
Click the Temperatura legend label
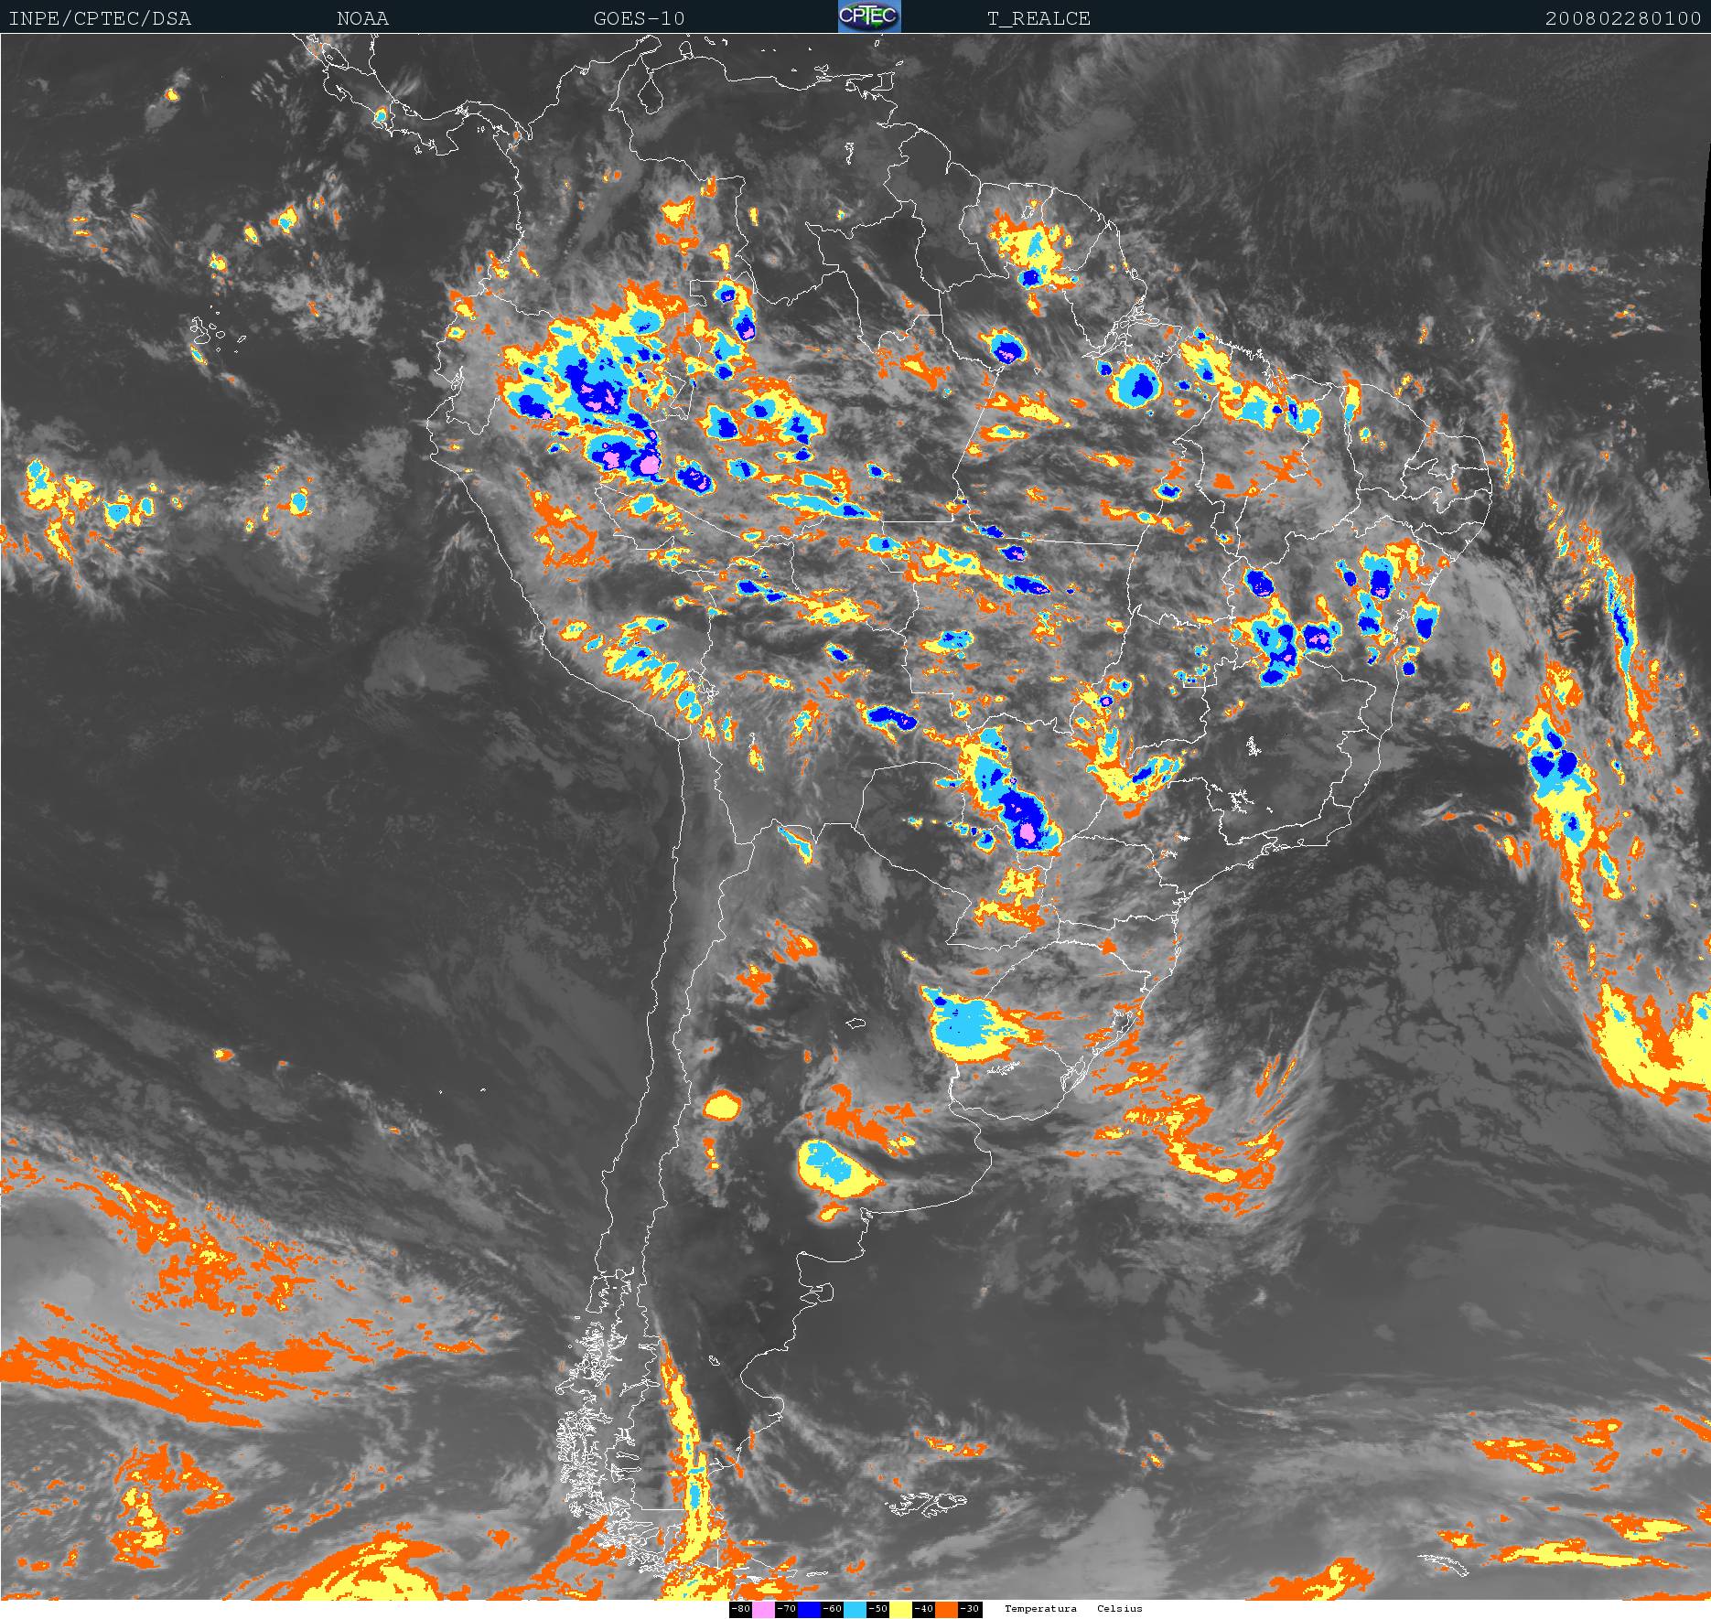coord(1040,1609)
